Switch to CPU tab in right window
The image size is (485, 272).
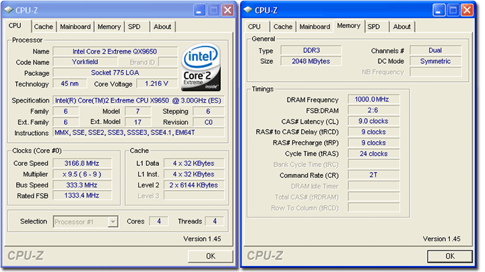[x=254, y=27]
